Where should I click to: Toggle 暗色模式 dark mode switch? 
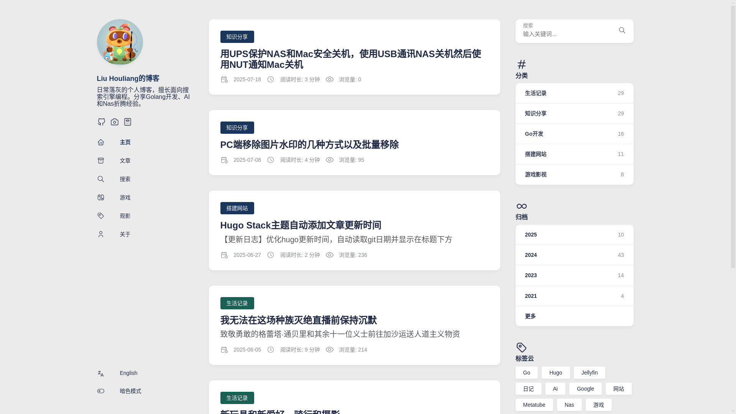point(119,391)
